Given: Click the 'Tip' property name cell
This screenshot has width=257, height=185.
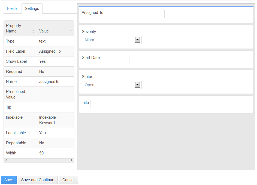Looking at the screenshot, I should coord(20,107).
